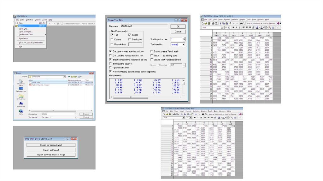
Task: Click OK in Open Text File dialog
Action: tap(178, 26)
